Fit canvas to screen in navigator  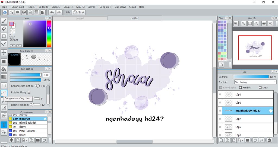[x=250, y=23]
